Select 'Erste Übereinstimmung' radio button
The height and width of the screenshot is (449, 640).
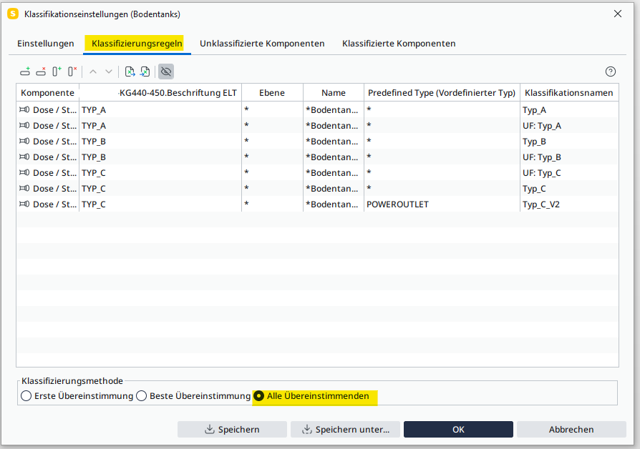[26, 396]
